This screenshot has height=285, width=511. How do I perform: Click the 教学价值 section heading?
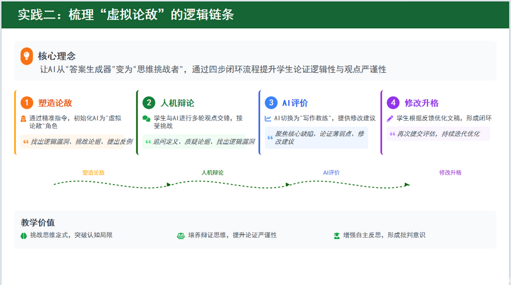[38, 222]
